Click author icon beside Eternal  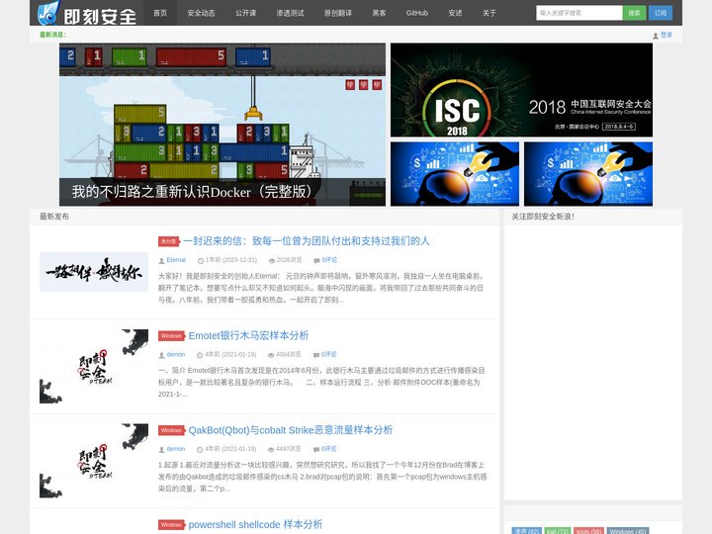click(161, 260)
